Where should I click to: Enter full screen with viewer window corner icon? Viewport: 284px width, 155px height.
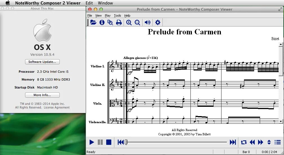pyautogui.click(x=280, y=9)
